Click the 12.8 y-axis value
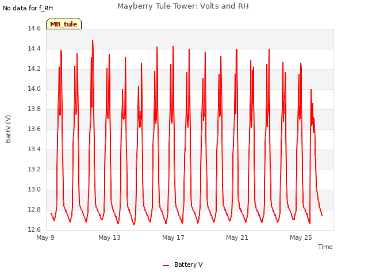The image size is (368, 276). pos(34,210)
